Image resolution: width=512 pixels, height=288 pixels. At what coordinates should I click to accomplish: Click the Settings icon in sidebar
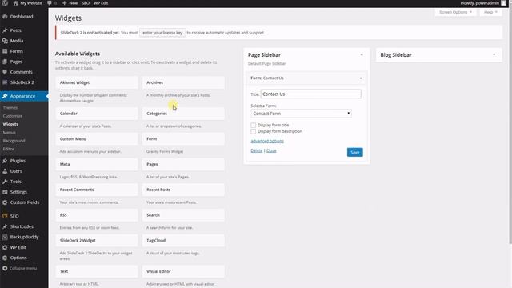coord(5,192)
